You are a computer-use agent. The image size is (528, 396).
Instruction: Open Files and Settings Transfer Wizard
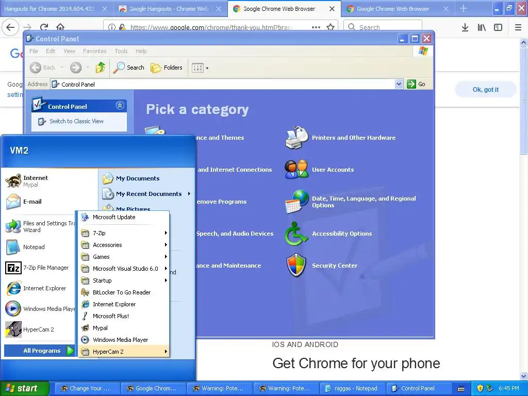[40, 227]
